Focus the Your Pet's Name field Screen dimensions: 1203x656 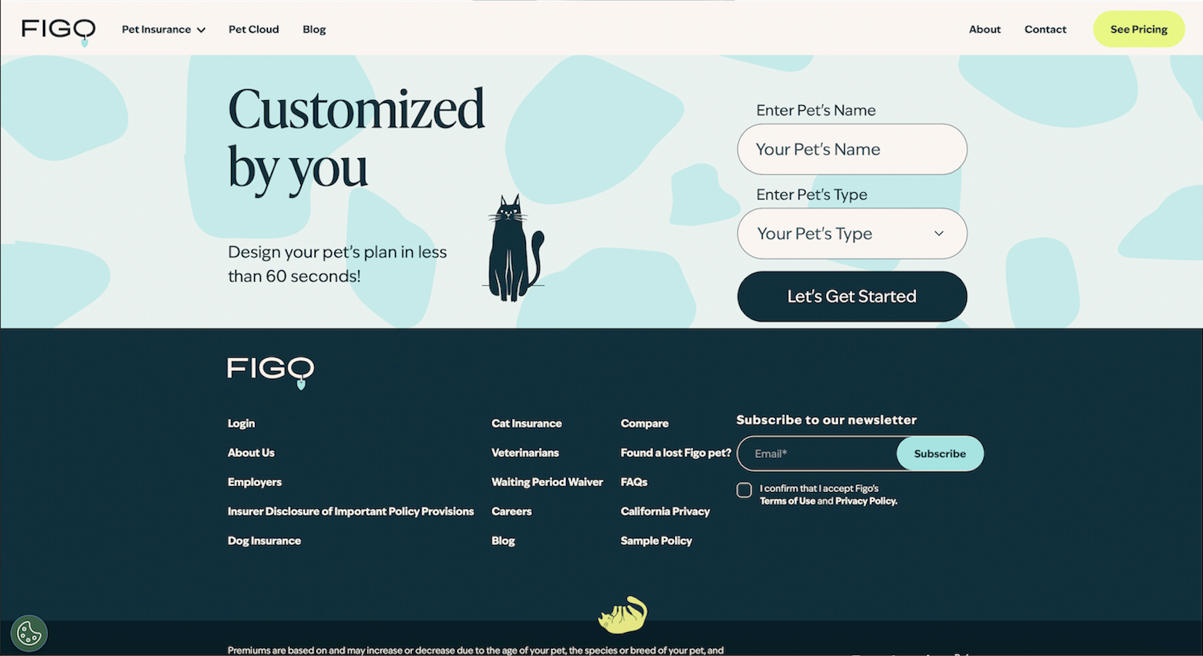(852, 149)
